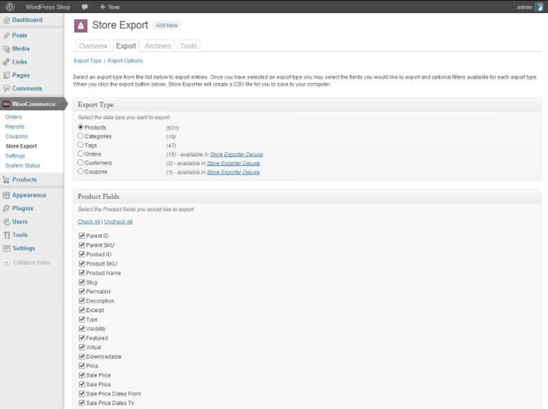Viewport: 548px width, 409px height.
Task: Switch to the Tools tab
Action: click(189, 46)
